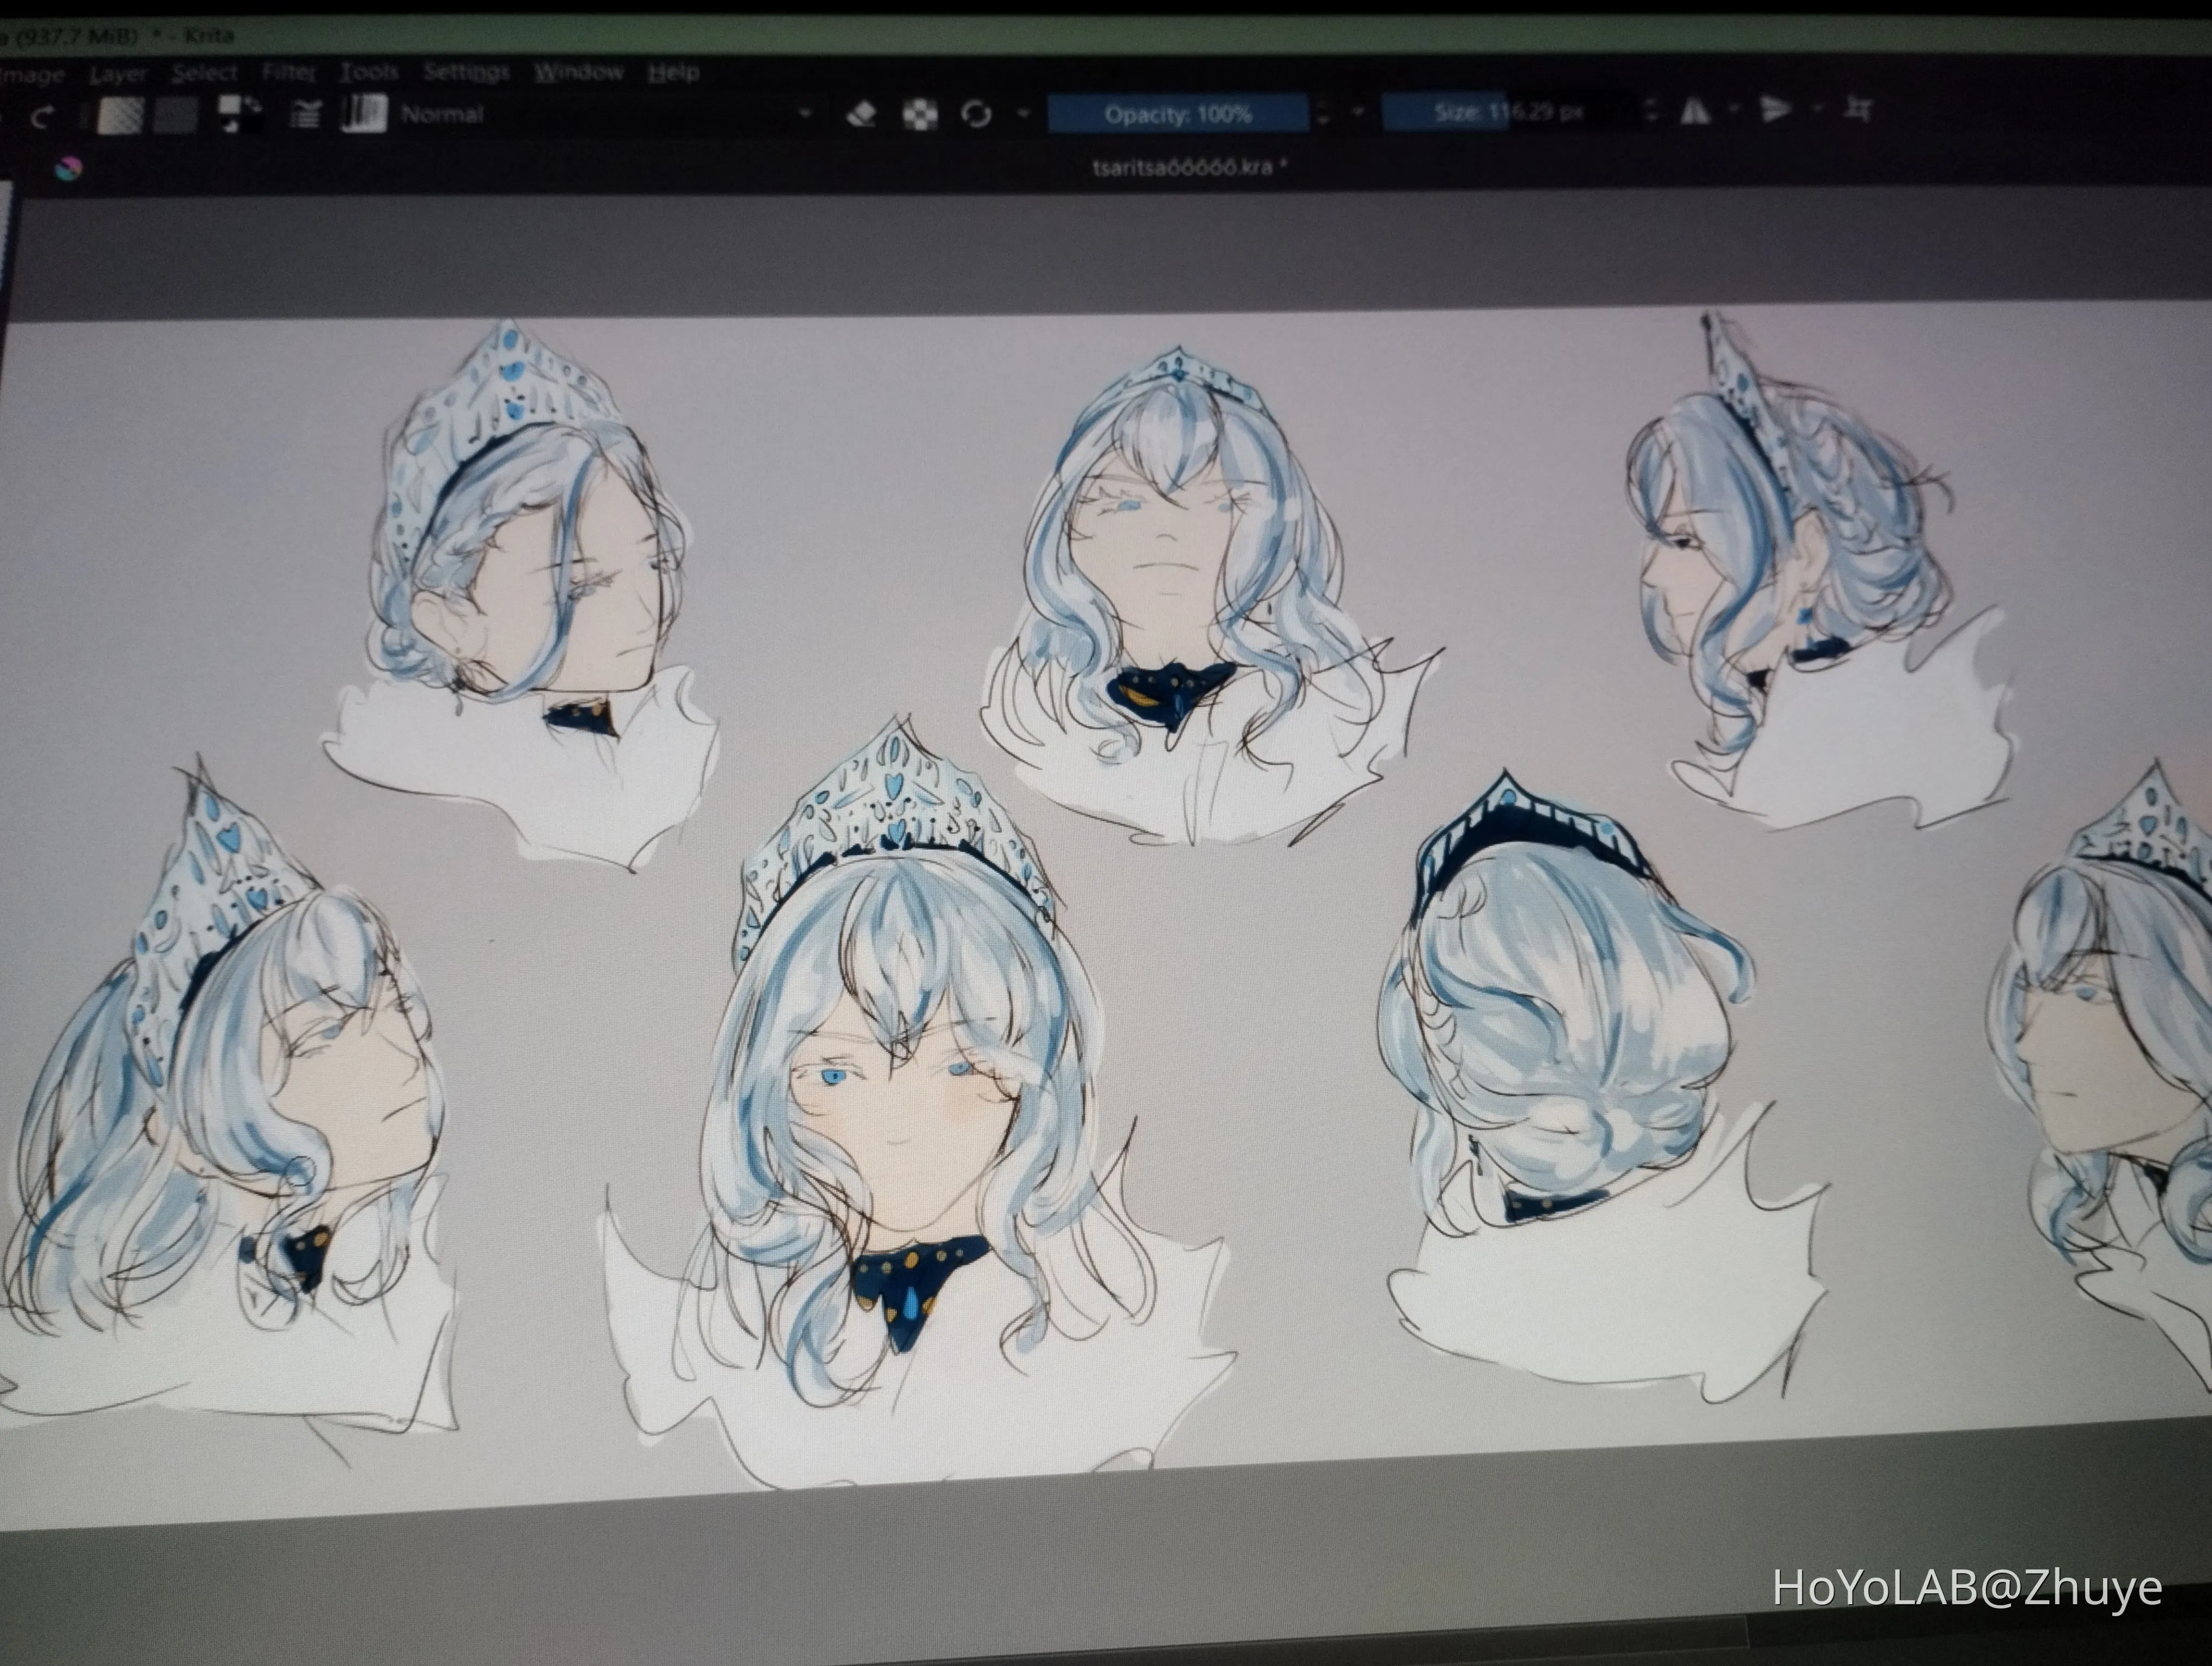Click the reload original preset icon

(x=976, y=114)
